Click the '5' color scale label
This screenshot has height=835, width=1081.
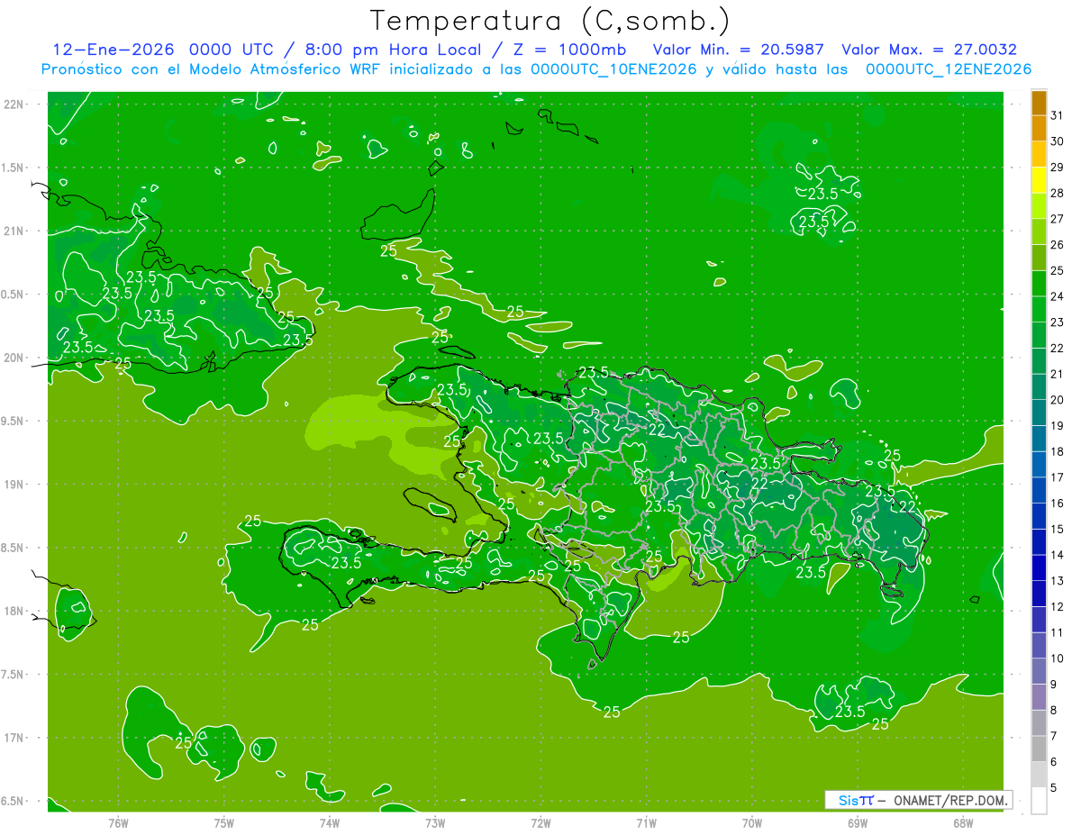(1054, 788)
